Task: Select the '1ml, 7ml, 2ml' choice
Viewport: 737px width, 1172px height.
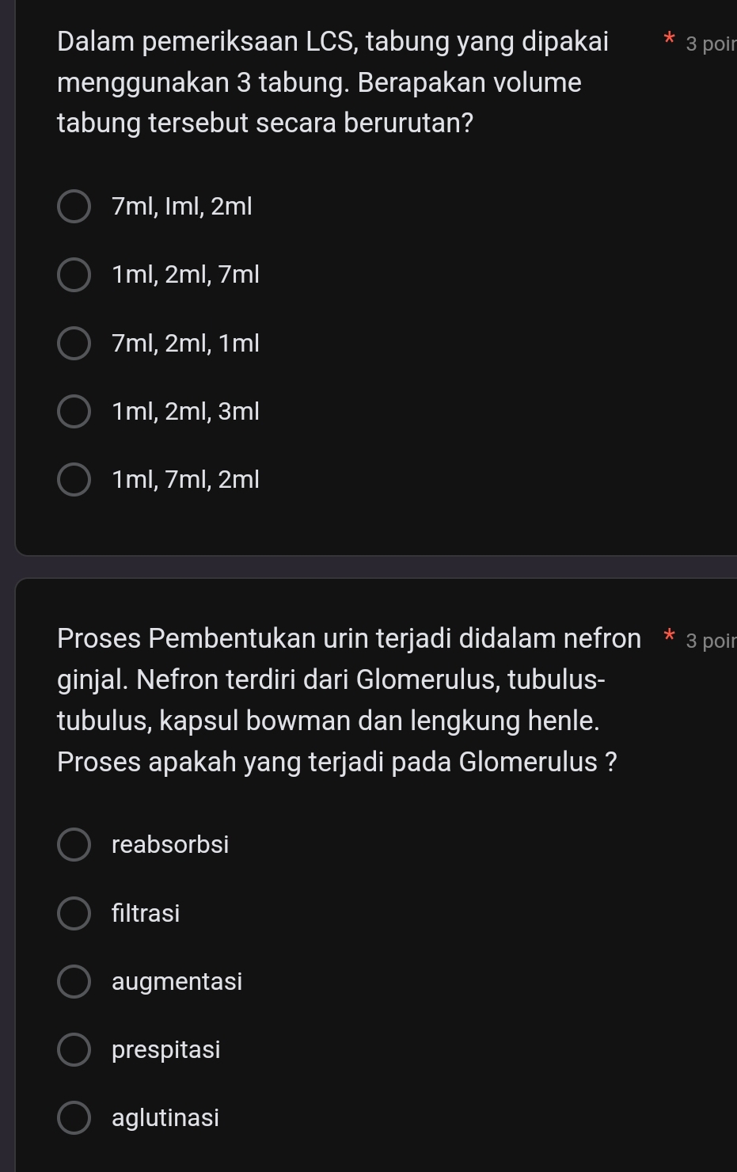Action: pyautogui.click(x=74, y=480)
